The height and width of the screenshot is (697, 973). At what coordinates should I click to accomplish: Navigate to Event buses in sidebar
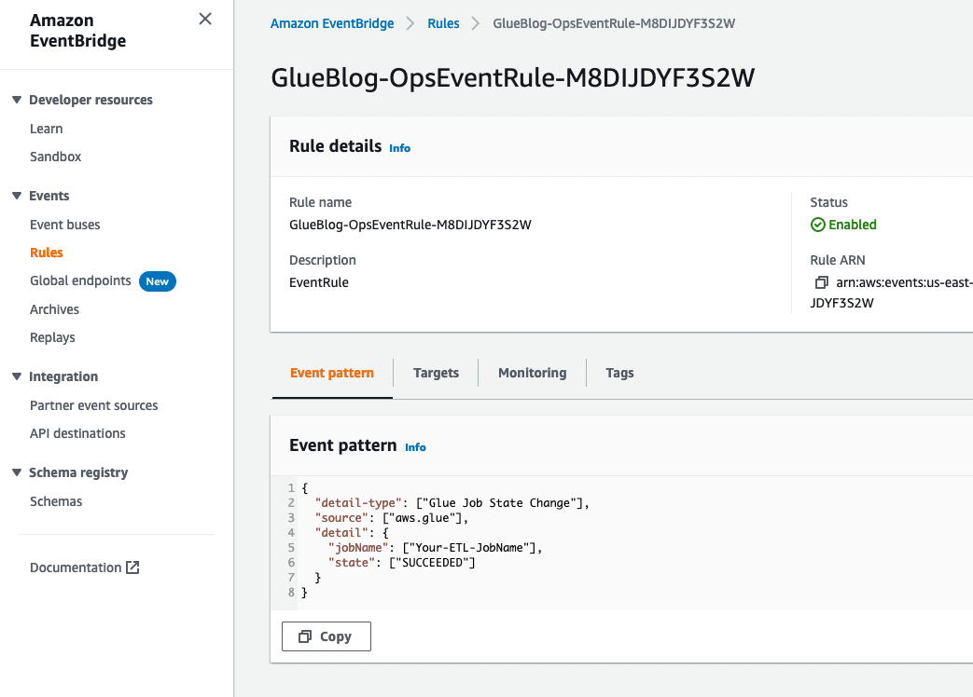[64, 225]
